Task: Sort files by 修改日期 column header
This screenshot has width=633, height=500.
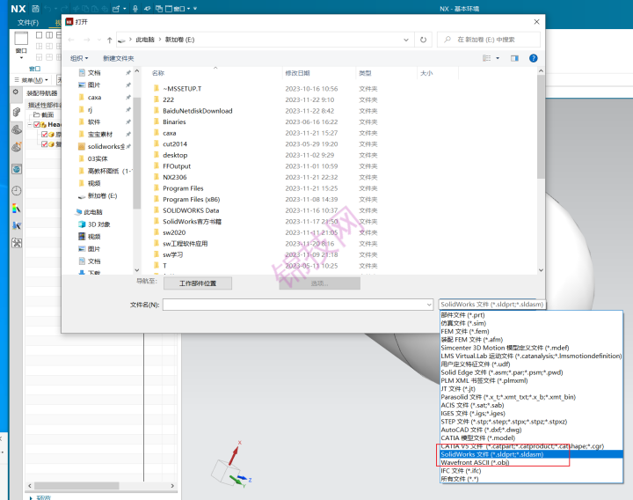Action: pos(297,73)
